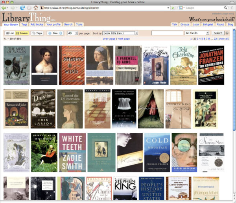This screenshot has width=236, height=203.
Task: Open the Talk tab
Action: pos(175,24)
